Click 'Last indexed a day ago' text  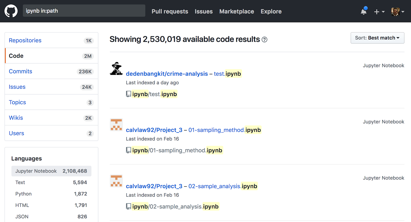152,83
